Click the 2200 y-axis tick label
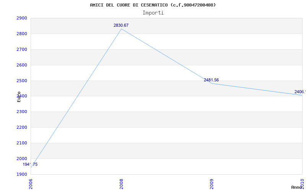Screen dimensions: 306x191 (x=22, y=128)
